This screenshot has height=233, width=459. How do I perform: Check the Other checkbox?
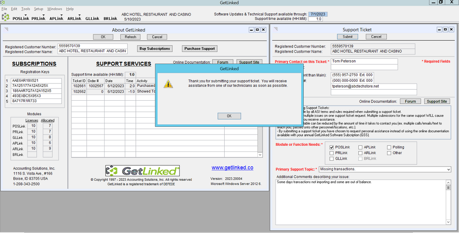(389, 153)
